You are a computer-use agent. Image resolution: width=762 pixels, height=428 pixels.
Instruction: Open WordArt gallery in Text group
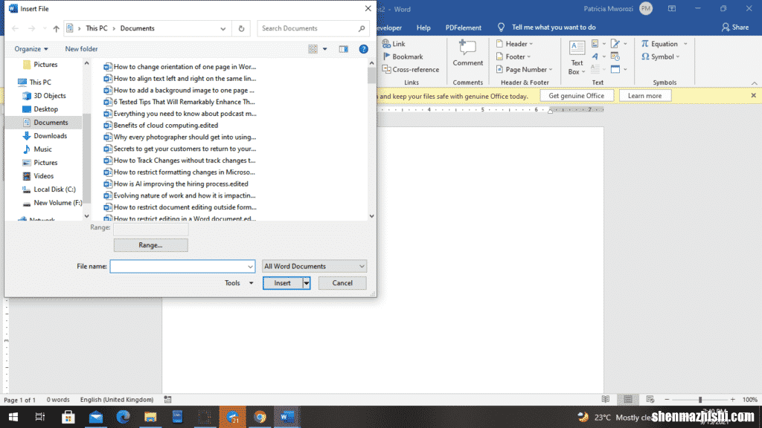coord(598,56)
